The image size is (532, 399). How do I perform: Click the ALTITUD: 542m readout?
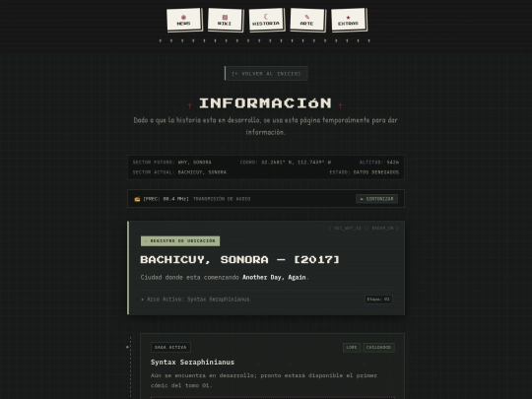pyautogui.click(x=379, y=163)
